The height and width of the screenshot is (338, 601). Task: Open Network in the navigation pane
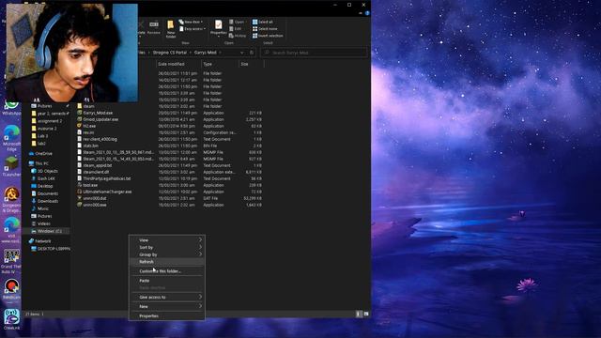[39, 241]
